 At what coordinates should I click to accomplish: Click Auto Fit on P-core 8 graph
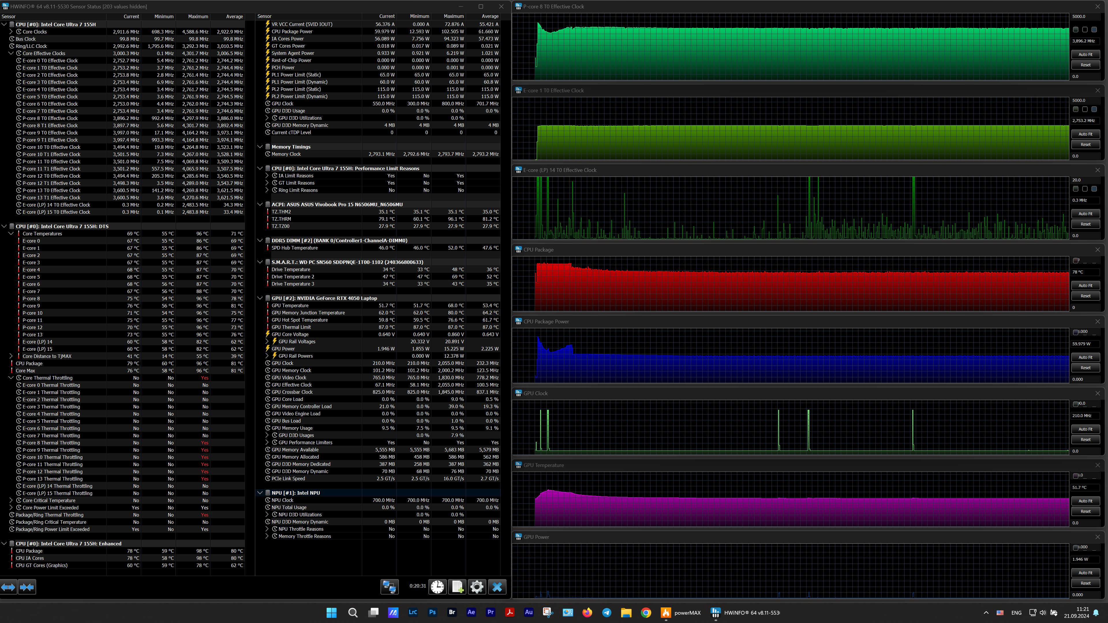[x=1085, y=55]
